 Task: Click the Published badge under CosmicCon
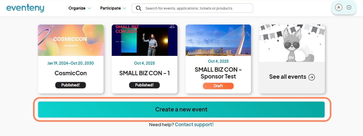(x=71, y=85)
